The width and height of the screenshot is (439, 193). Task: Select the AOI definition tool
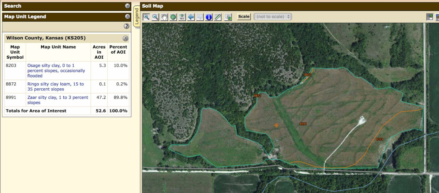182,17
